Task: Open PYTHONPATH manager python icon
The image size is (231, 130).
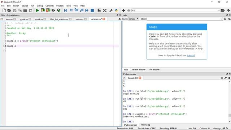Action: [x=116, y=10]
